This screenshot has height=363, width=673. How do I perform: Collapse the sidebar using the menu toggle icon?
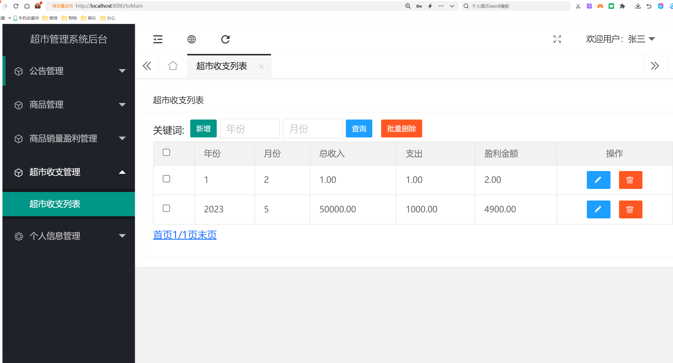pyautogui.click(x=158, y=39)
